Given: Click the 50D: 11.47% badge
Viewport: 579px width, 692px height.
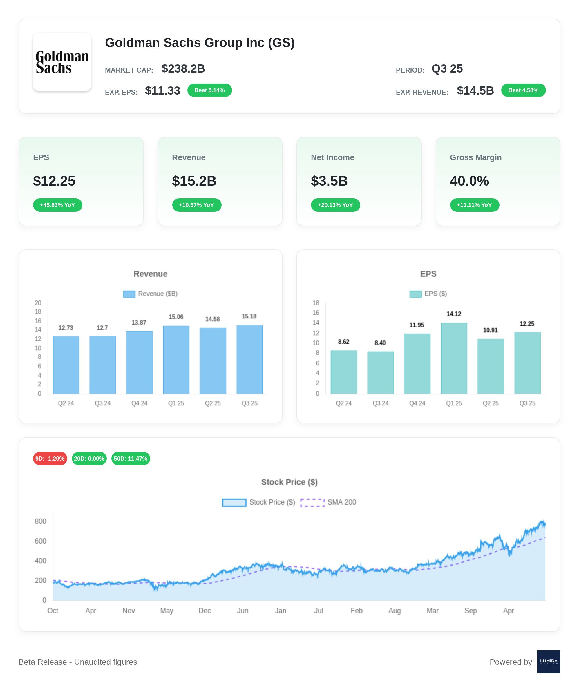Looking at the screenshot, I should click(x=131, y=459).
